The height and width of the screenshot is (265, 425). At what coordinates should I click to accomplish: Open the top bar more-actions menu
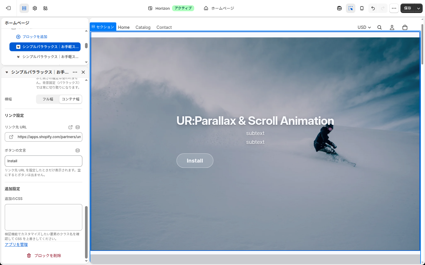point(394,8)
